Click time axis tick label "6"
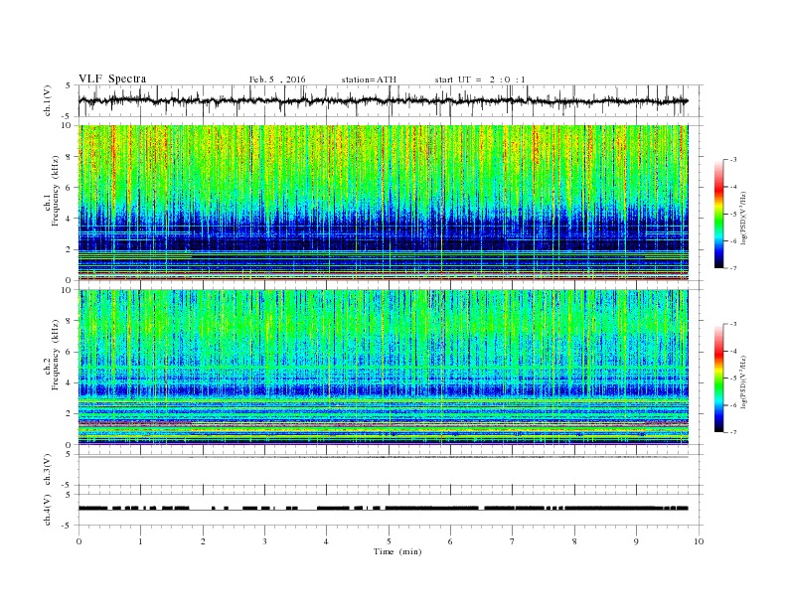This screenshot has height=608, width=787. coord(450,541)
